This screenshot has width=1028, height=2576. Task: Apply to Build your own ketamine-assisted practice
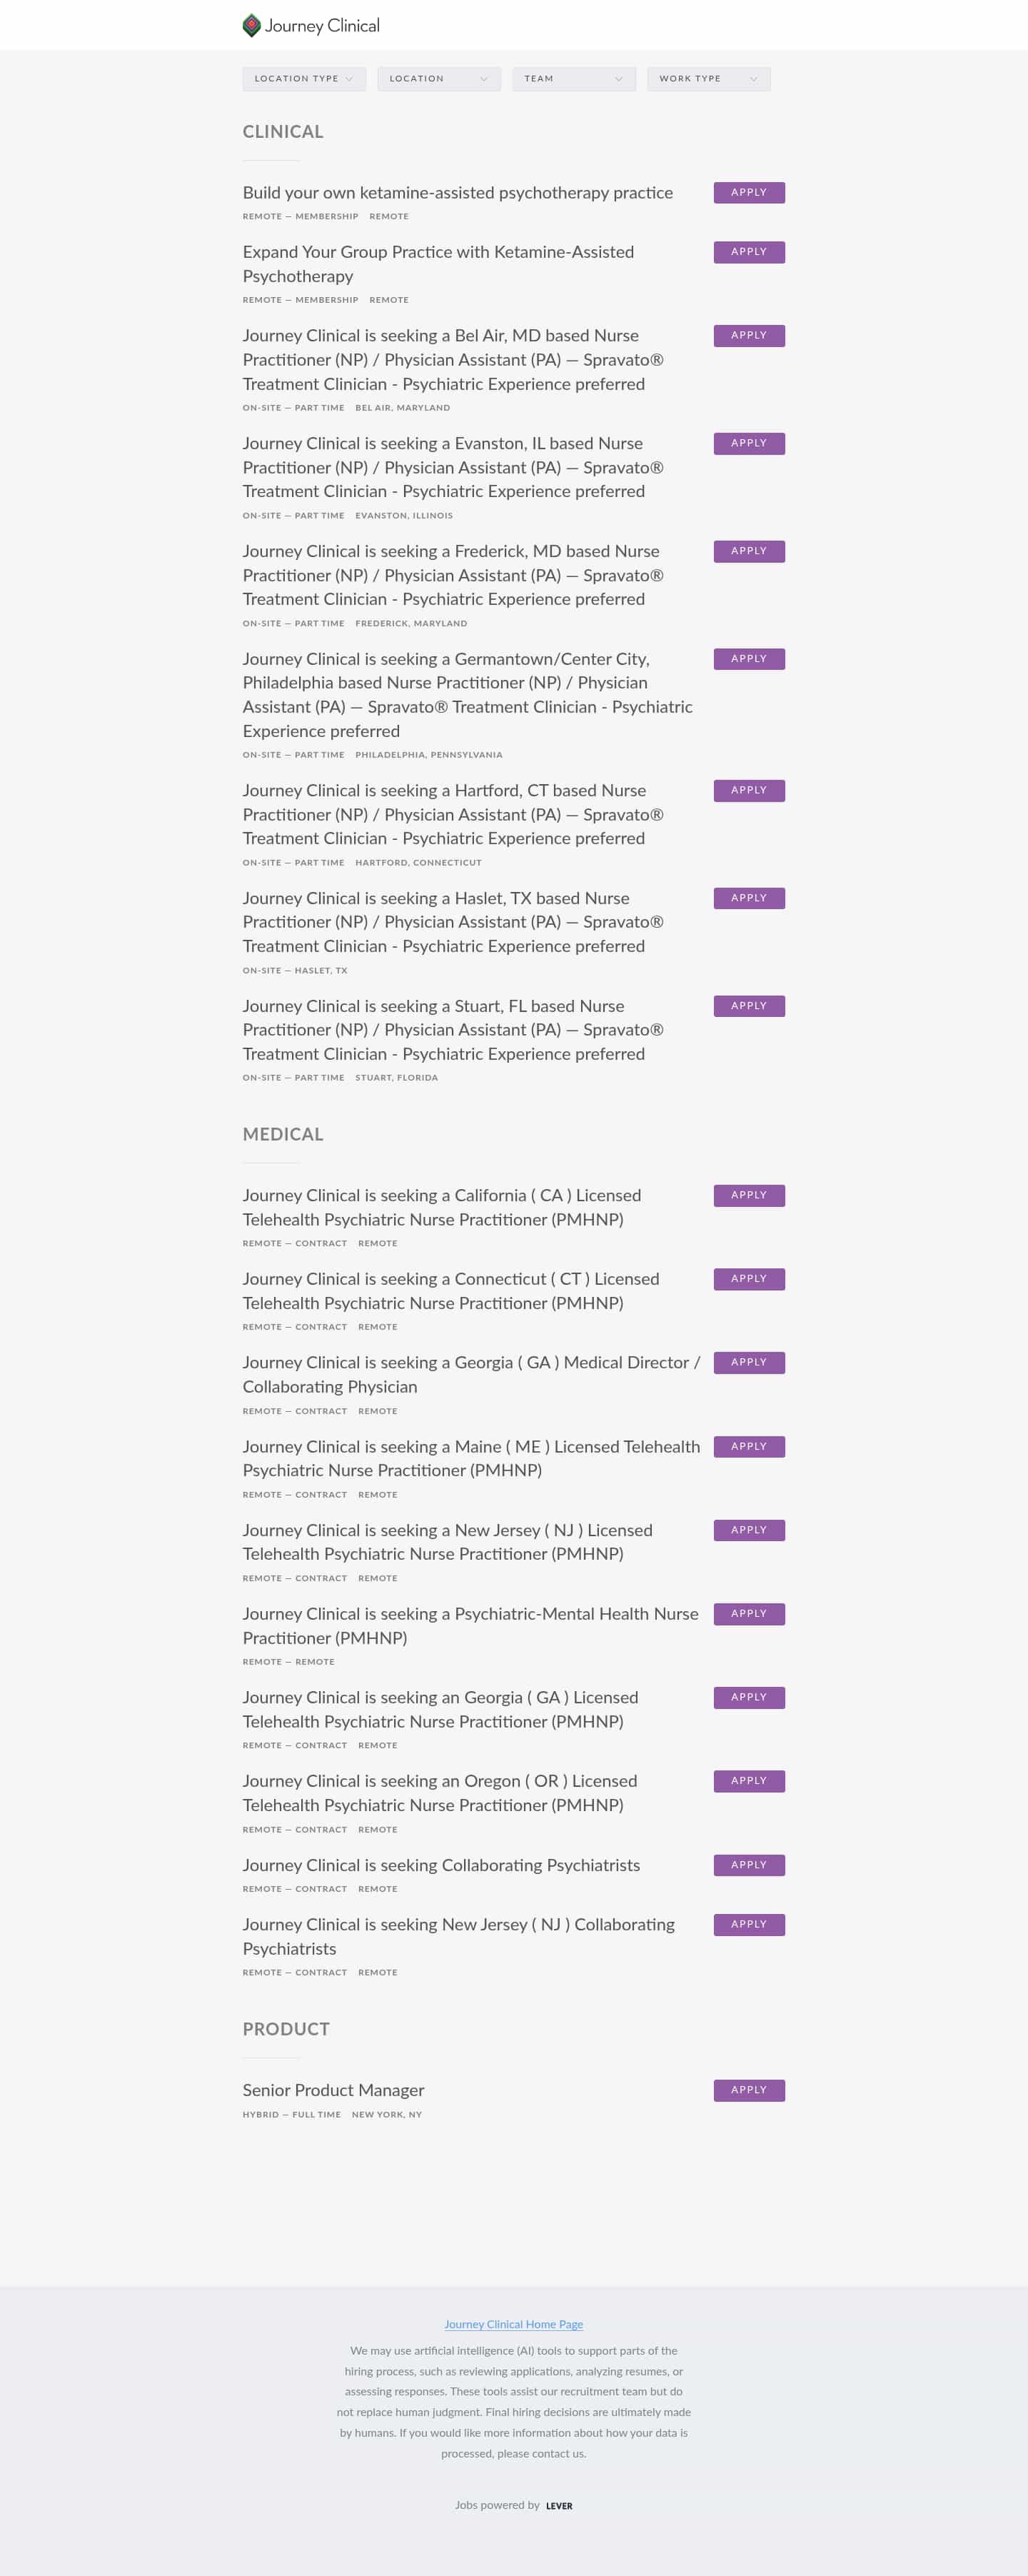pyautogui.click(x=748, y=192)
